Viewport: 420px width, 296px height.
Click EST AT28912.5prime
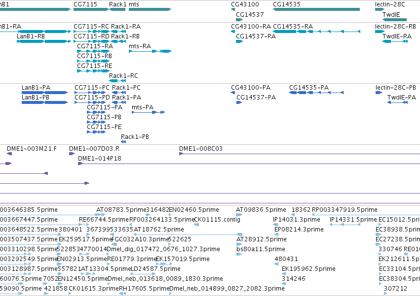click(261, 239)
